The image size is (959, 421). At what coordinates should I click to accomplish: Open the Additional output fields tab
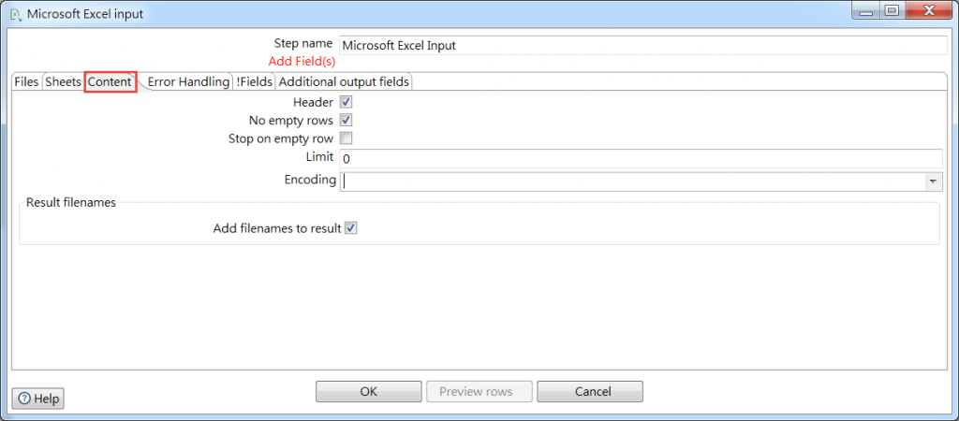tap(344, 82)
